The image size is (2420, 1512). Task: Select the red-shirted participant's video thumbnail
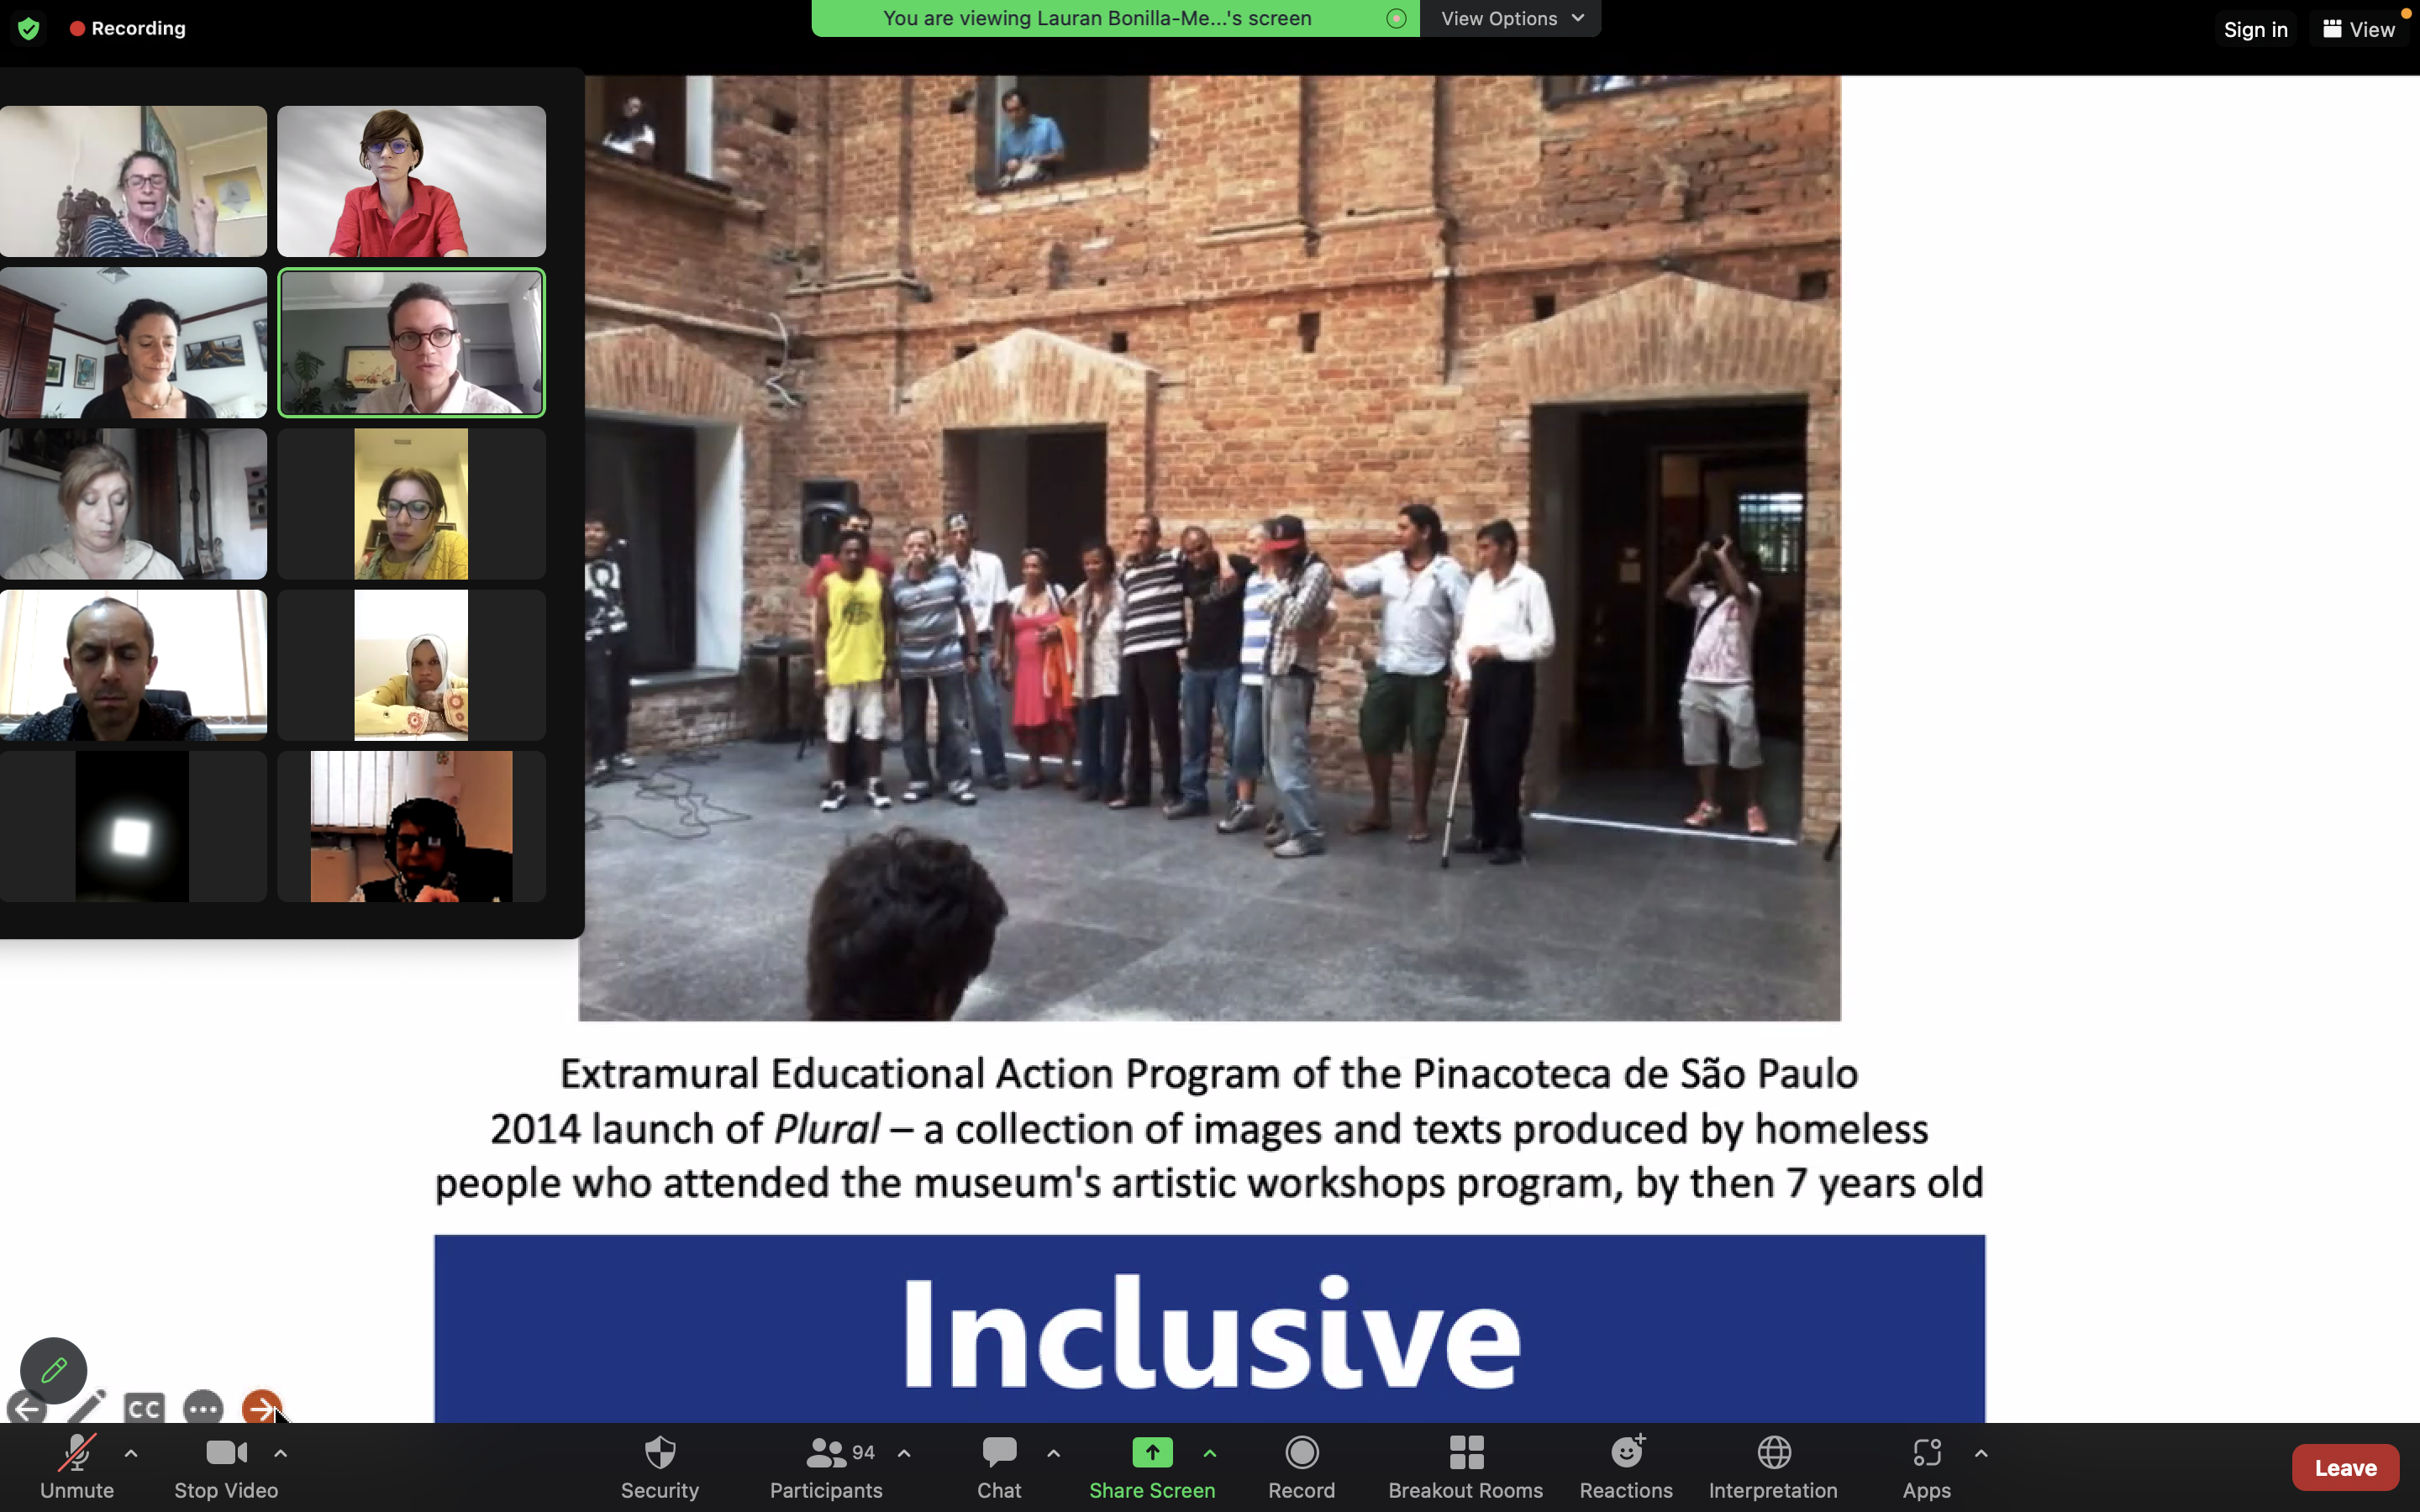coord(411,181)
